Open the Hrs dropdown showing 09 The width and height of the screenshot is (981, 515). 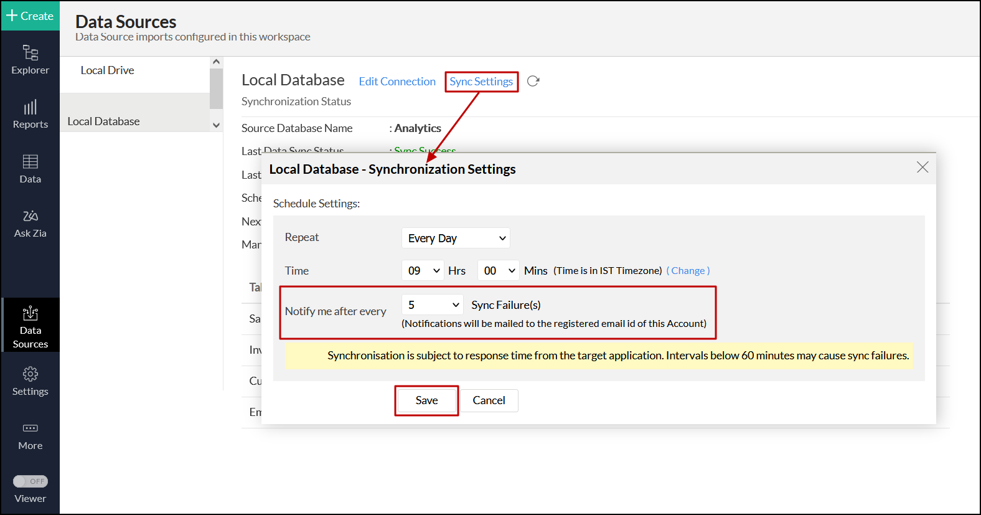pos(423,271)
